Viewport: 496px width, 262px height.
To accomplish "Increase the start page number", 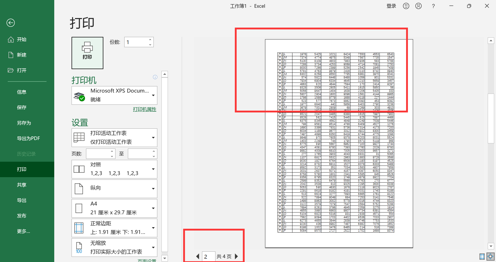I will [112, 151].
